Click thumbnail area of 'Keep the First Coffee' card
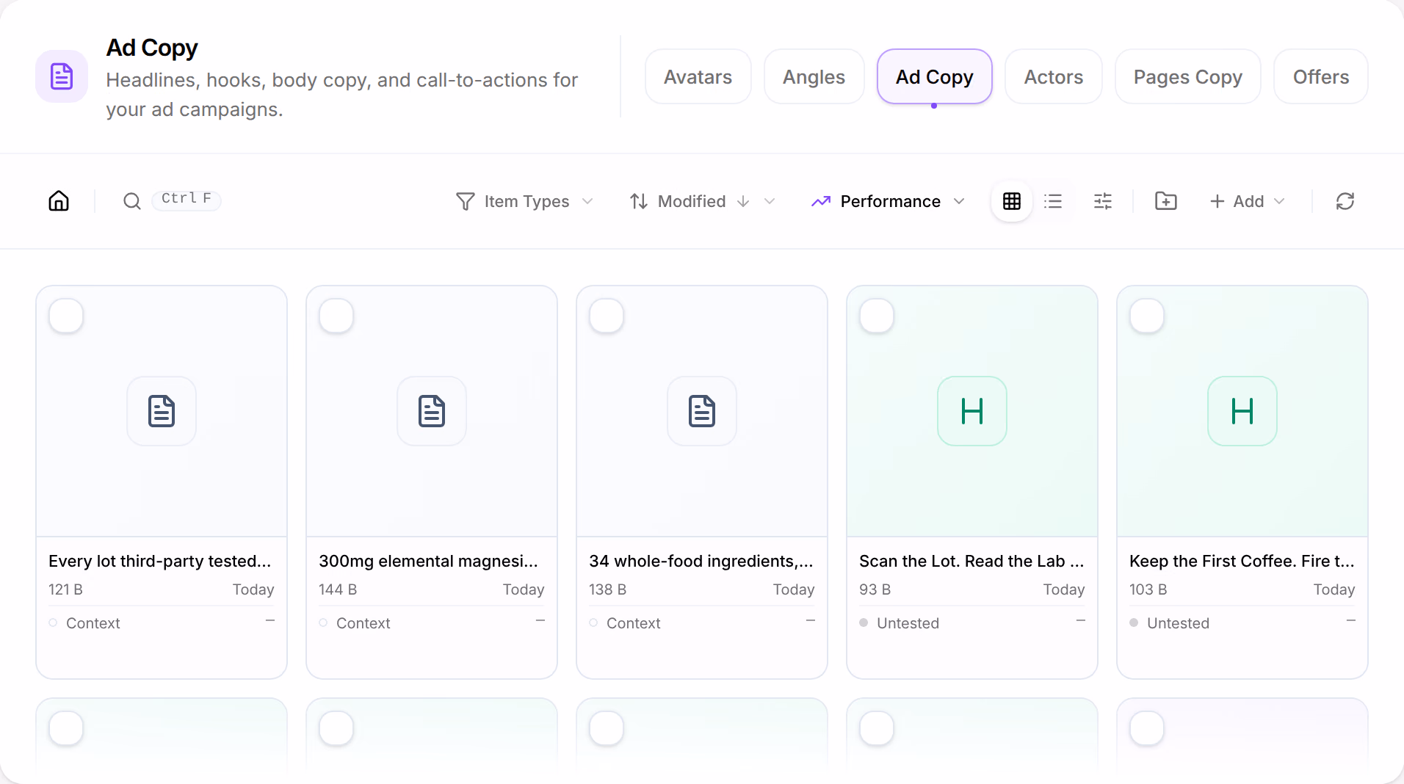 [1242, 411]
